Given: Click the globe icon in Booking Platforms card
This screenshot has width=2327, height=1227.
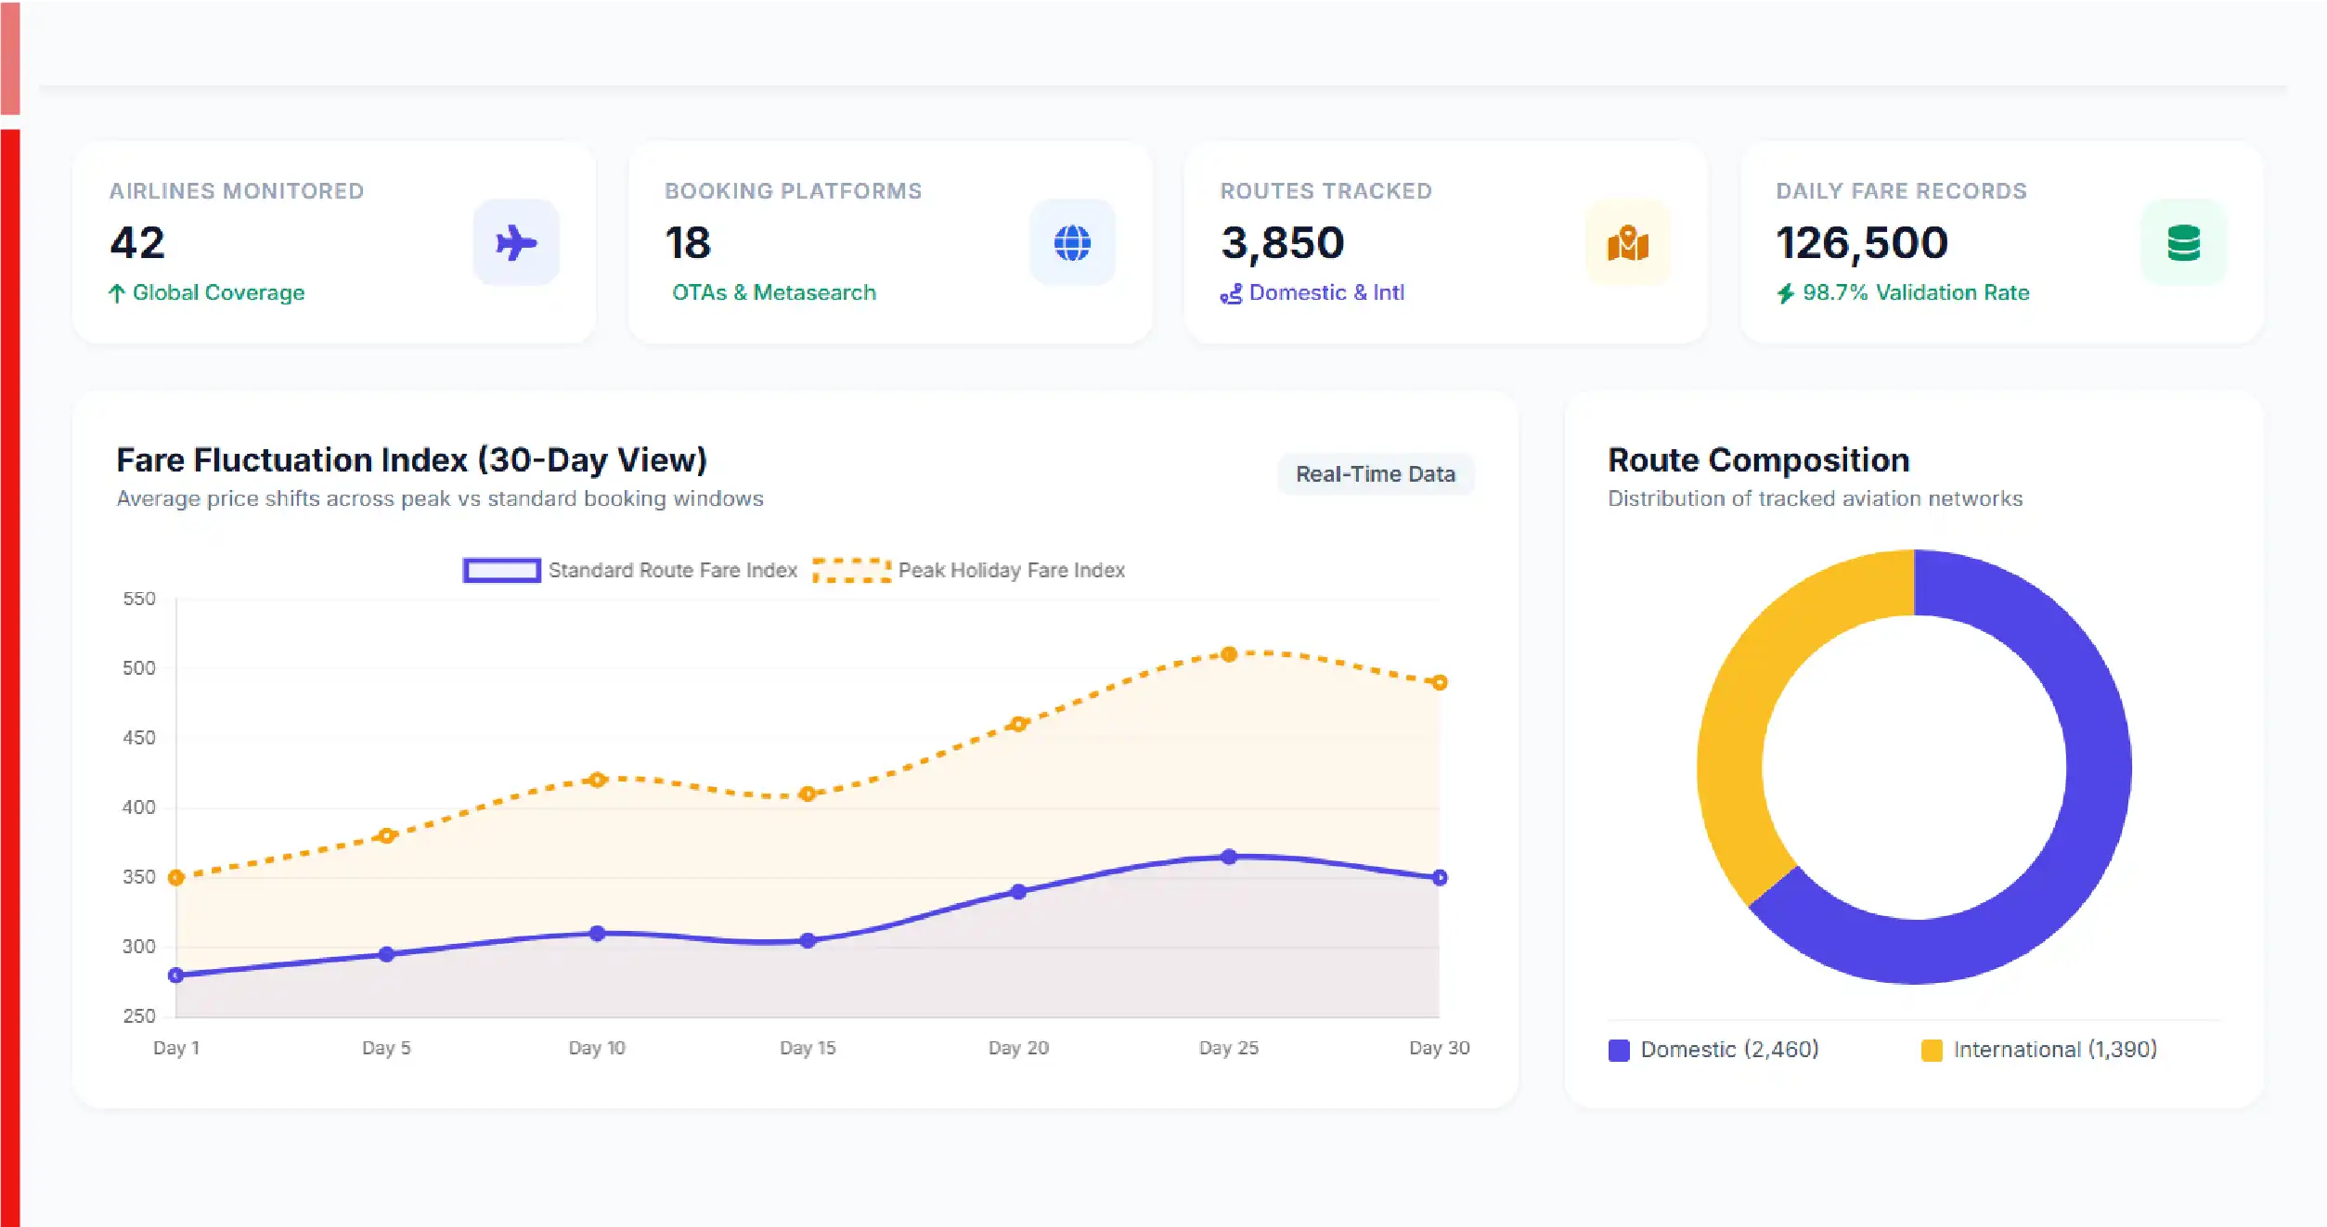Looking at the screenshot, I should coord(1072,243).
